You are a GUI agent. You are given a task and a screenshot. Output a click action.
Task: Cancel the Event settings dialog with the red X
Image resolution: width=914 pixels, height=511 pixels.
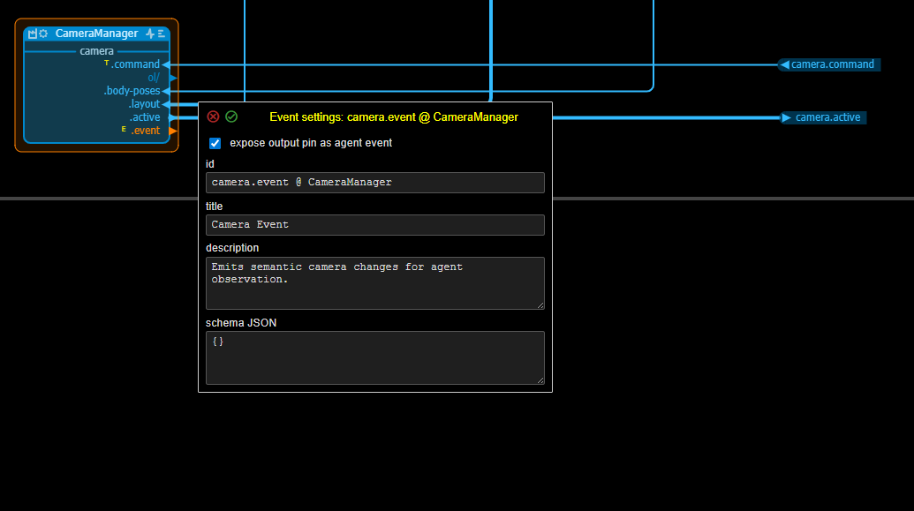214,116
